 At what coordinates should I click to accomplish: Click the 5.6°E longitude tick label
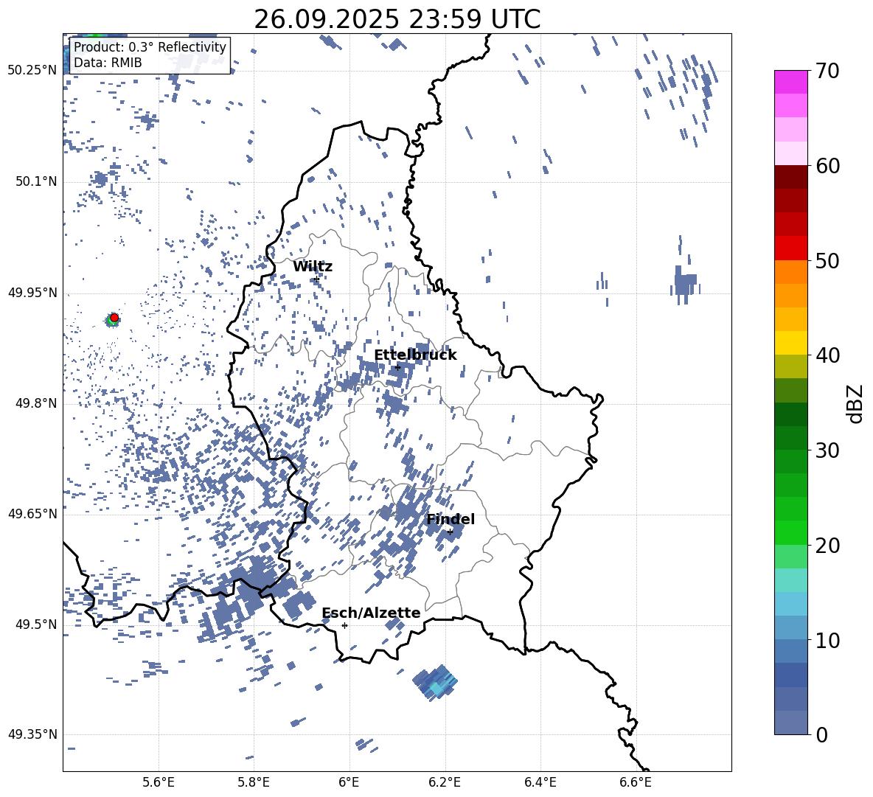point(158,782)
